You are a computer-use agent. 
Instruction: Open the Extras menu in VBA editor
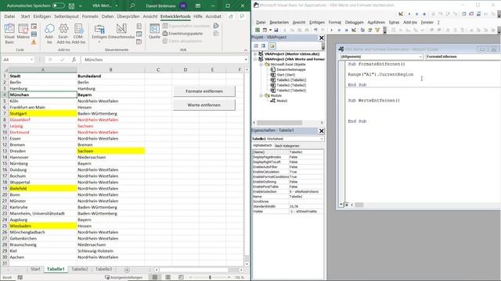394,23
